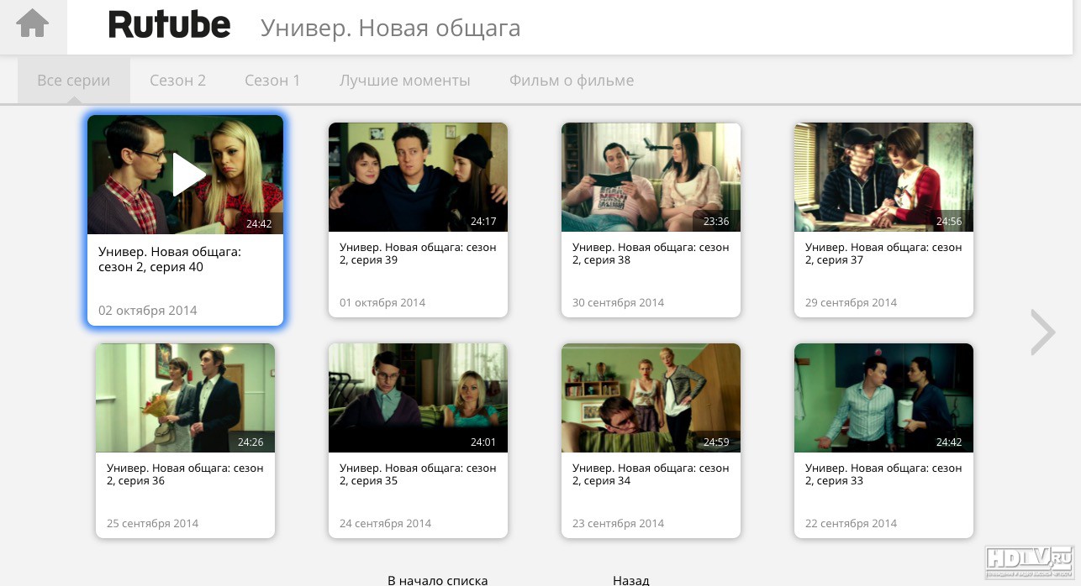Click the Универ. Новая общага header title

390,28
